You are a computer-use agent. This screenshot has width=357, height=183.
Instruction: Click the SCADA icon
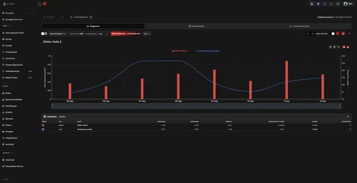(4, 112)
